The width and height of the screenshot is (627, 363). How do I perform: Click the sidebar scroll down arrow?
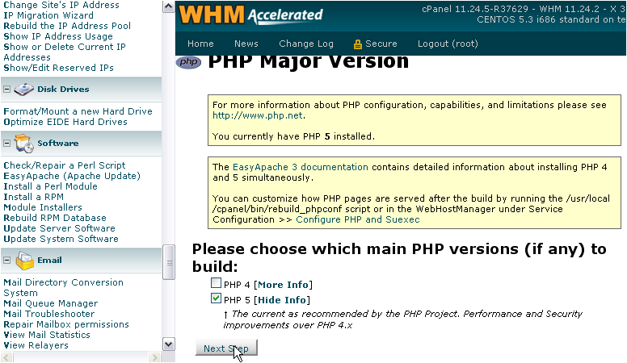tap(169, 344)
